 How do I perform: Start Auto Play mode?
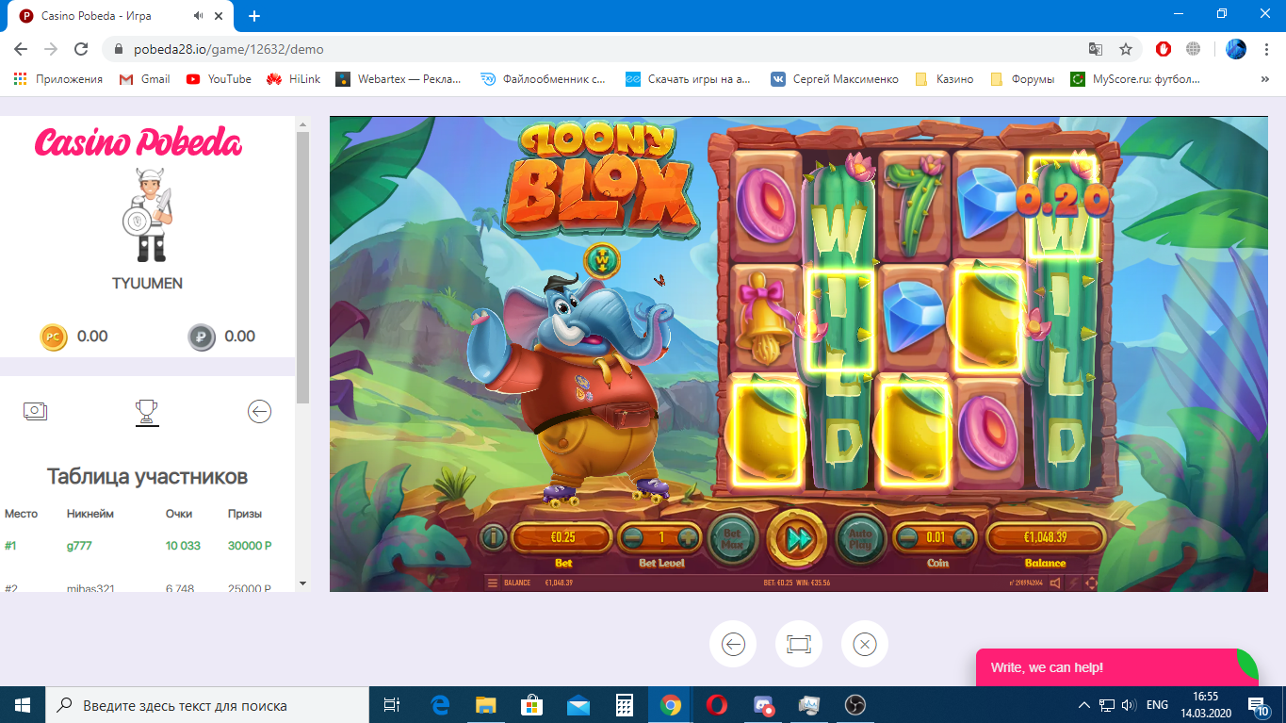860,538
